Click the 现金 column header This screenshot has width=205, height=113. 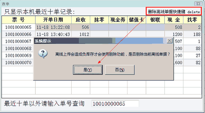pos(174,20)
